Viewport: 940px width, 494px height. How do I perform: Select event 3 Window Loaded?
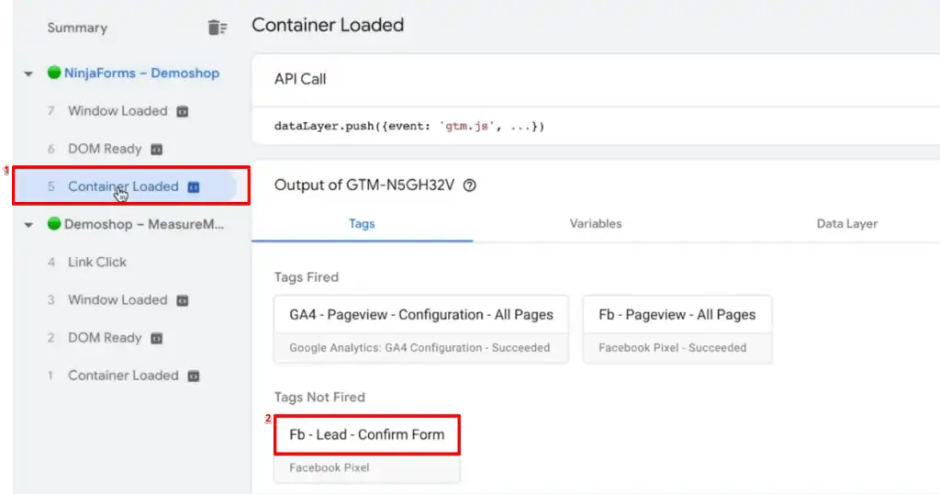click(117, 299)
